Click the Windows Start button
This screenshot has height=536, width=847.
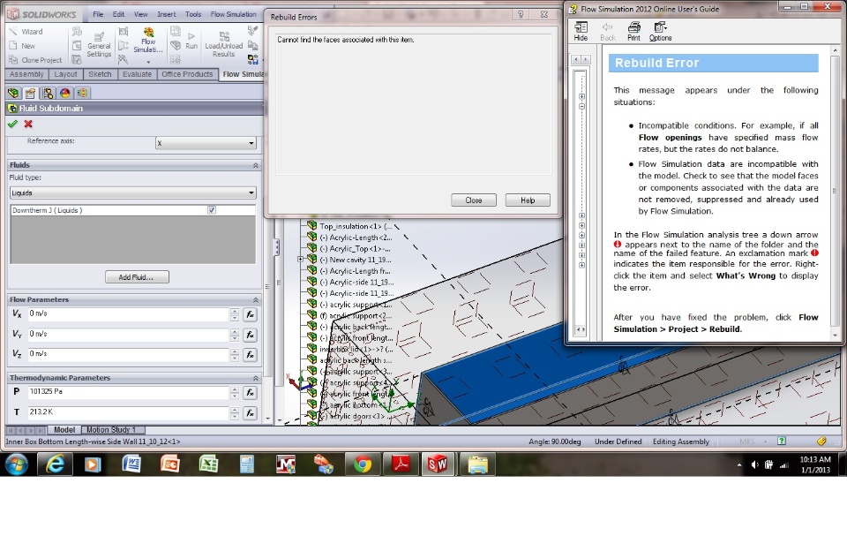click(x=17, y=464)
